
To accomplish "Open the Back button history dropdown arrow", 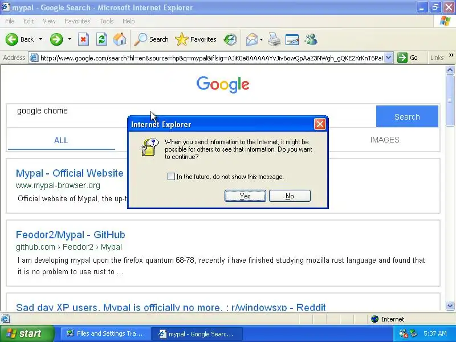I will click(x=40, y=39).
